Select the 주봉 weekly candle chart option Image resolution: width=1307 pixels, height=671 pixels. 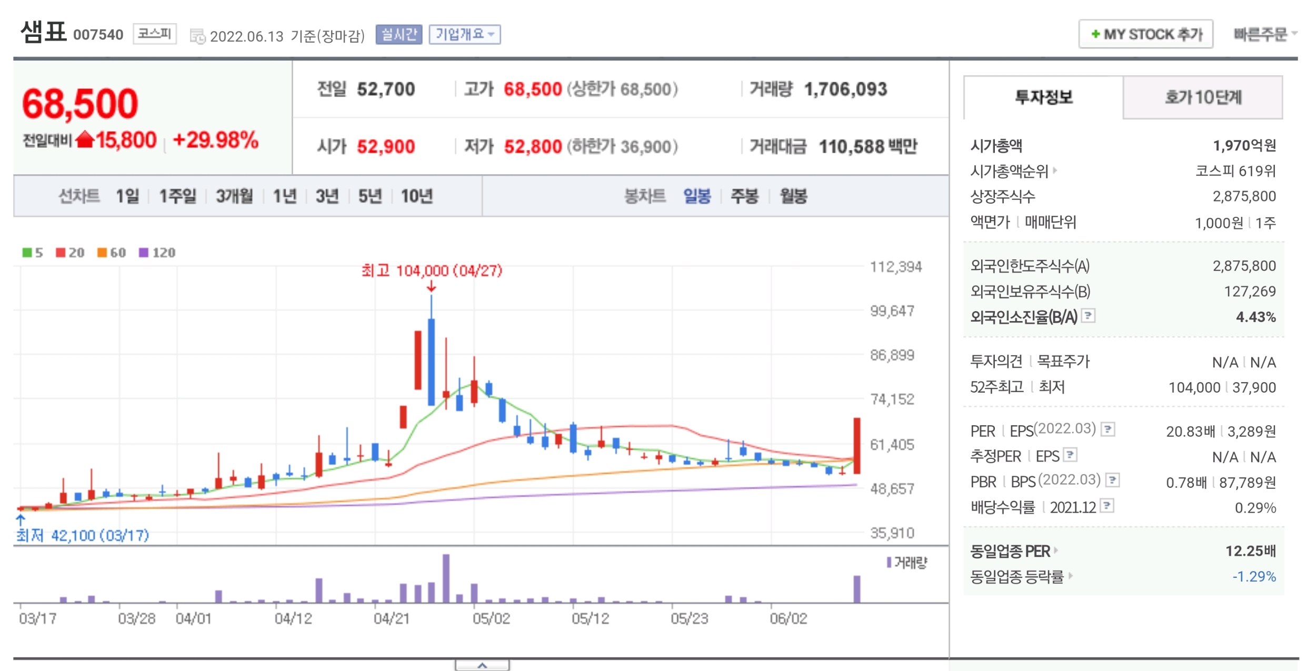[744, 196]
